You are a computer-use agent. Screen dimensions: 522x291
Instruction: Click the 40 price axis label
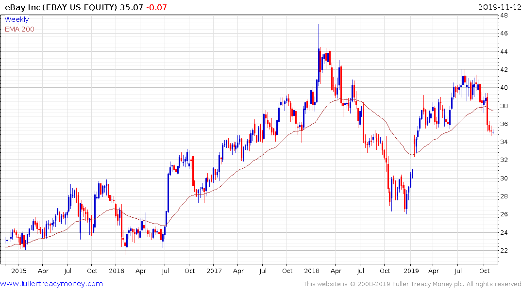point(504,88)
